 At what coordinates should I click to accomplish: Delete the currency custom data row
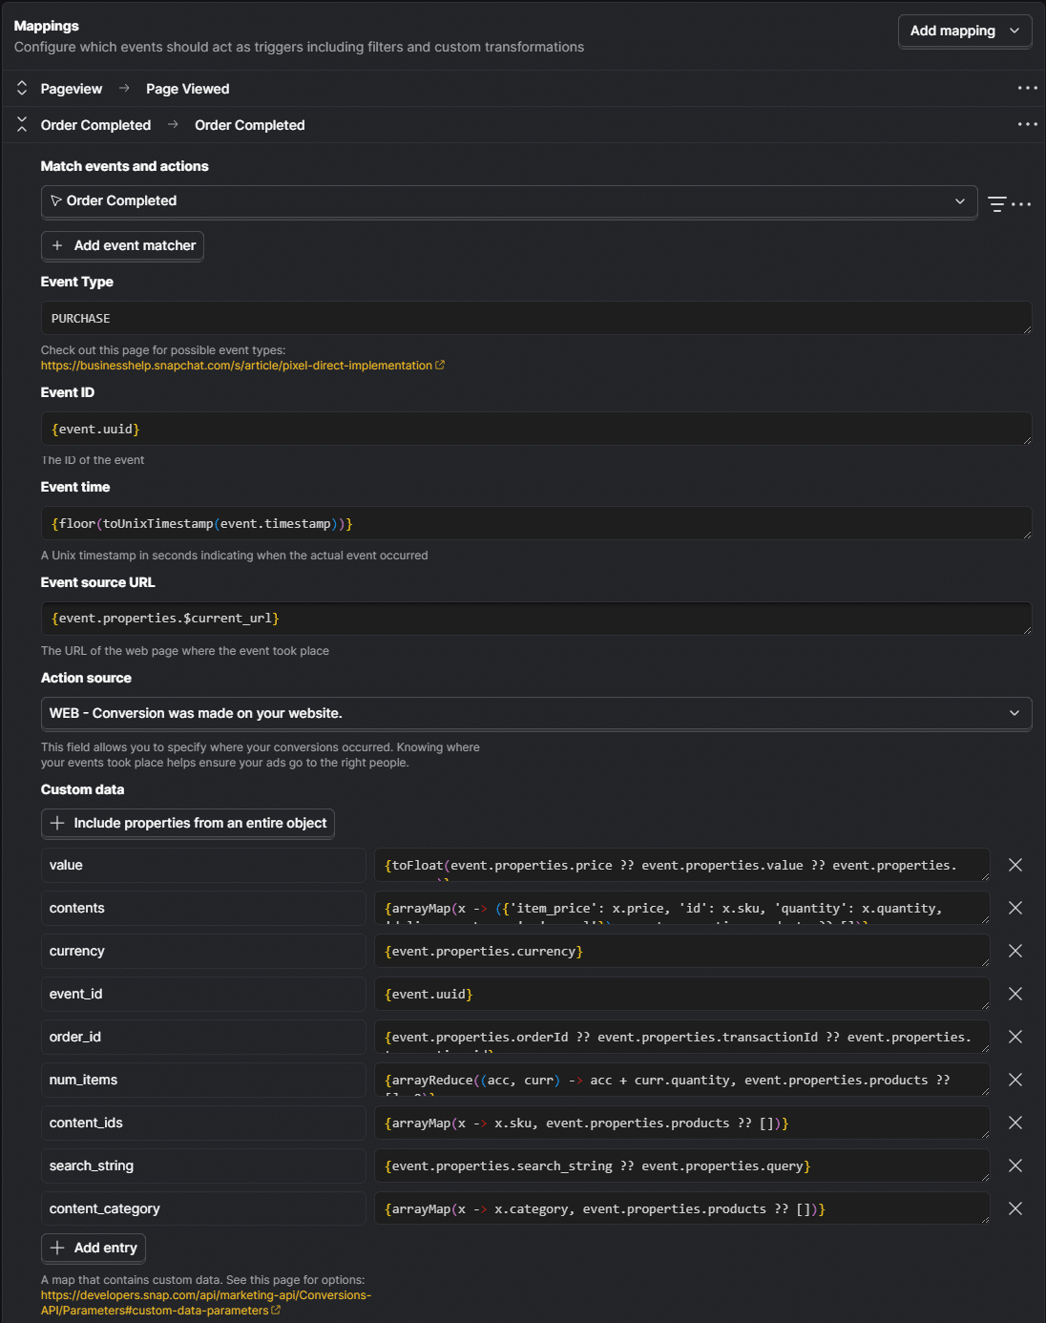1015,951
